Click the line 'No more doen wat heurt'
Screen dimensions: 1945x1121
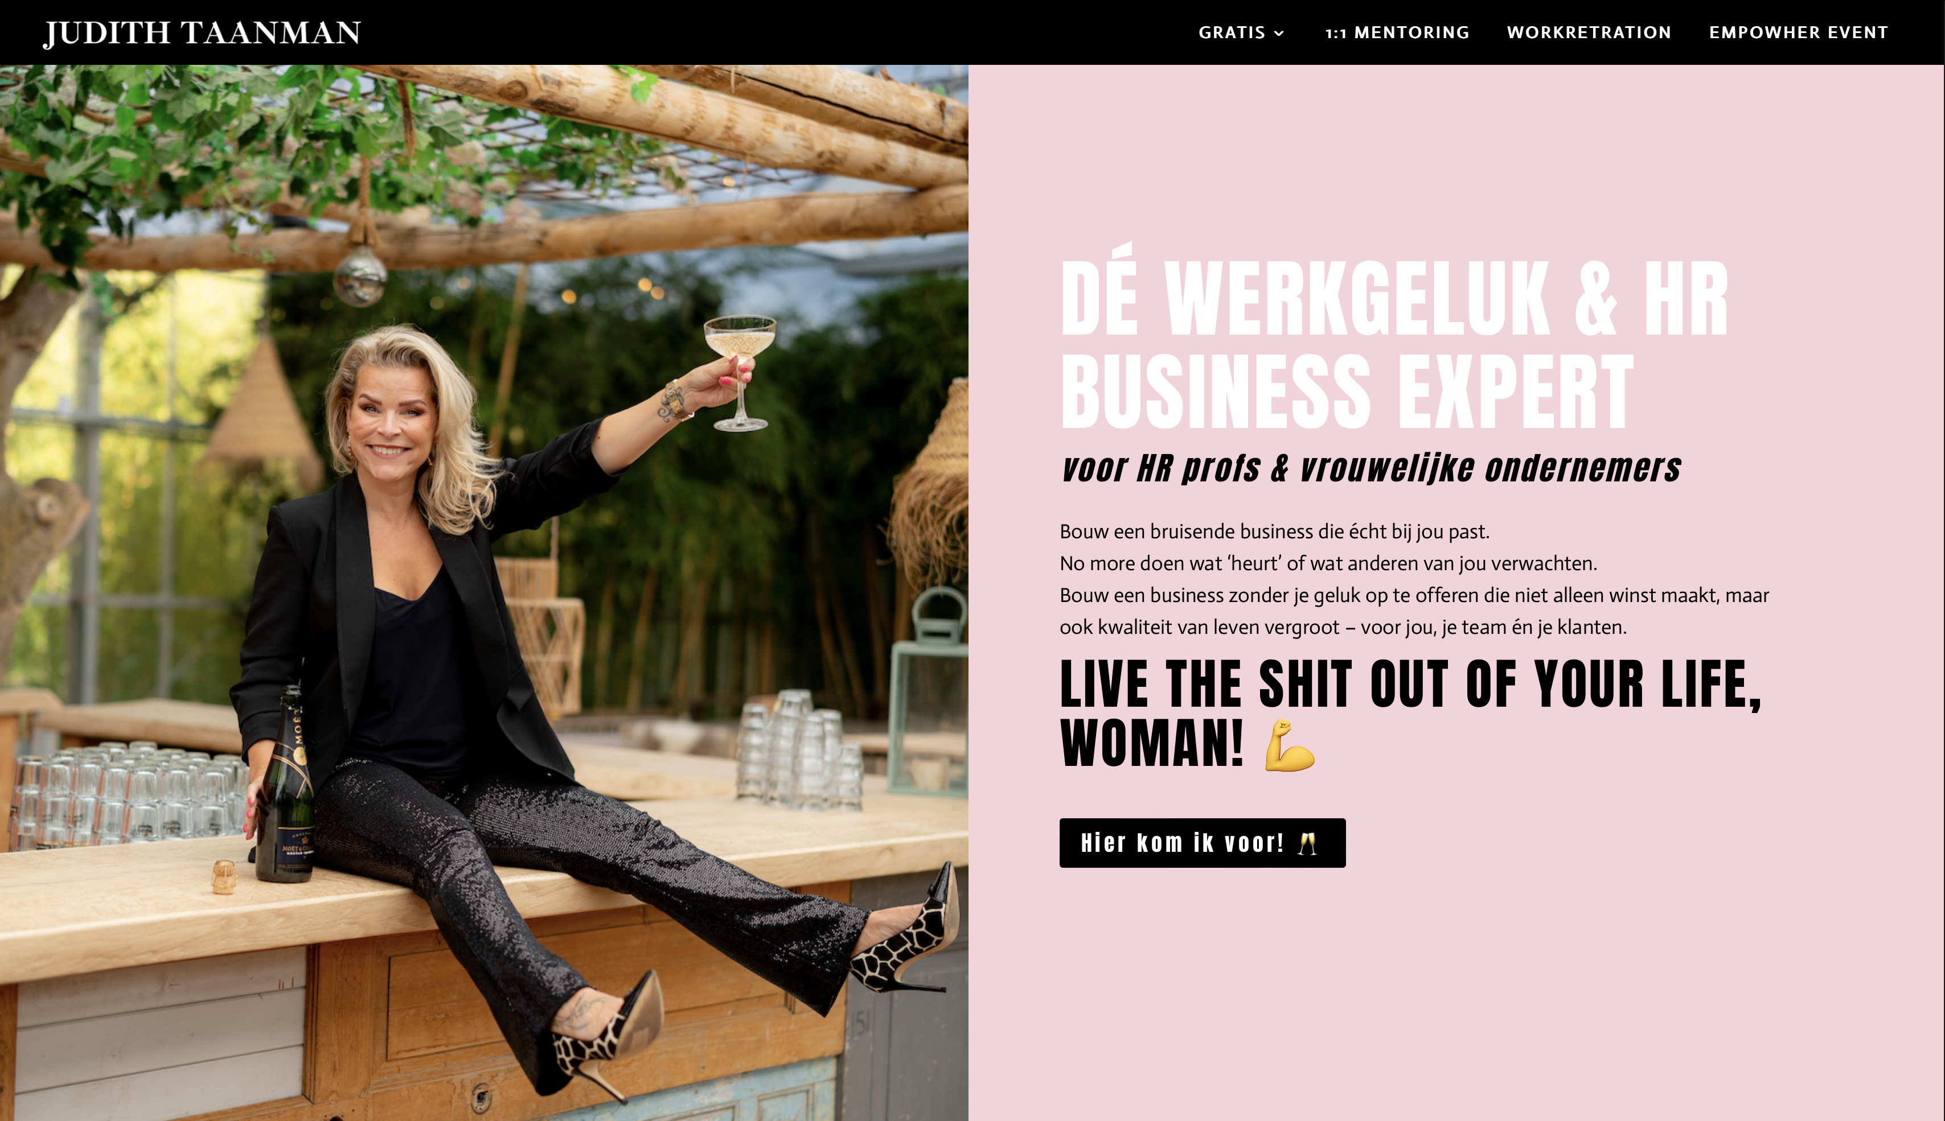(1328, 563)
